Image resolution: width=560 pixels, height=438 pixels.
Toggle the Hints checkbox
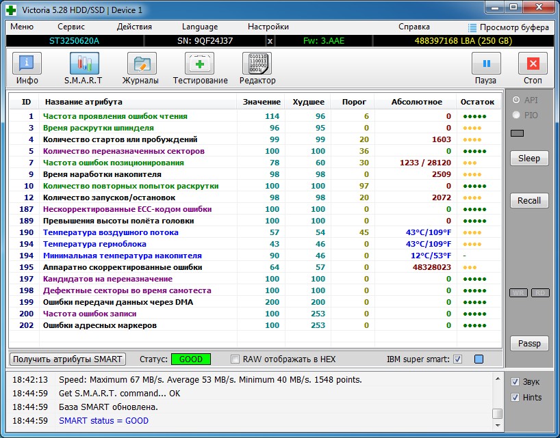click(x=515, y=398)
